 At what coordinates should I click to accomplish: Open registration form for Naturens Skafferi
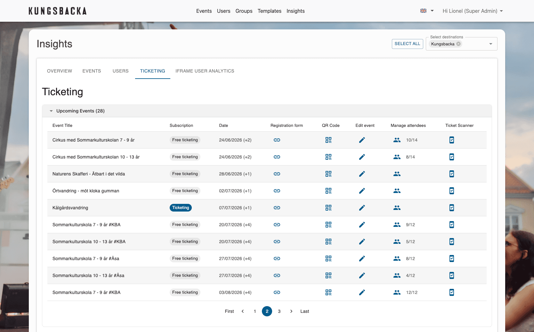click(x=277, y=174)
